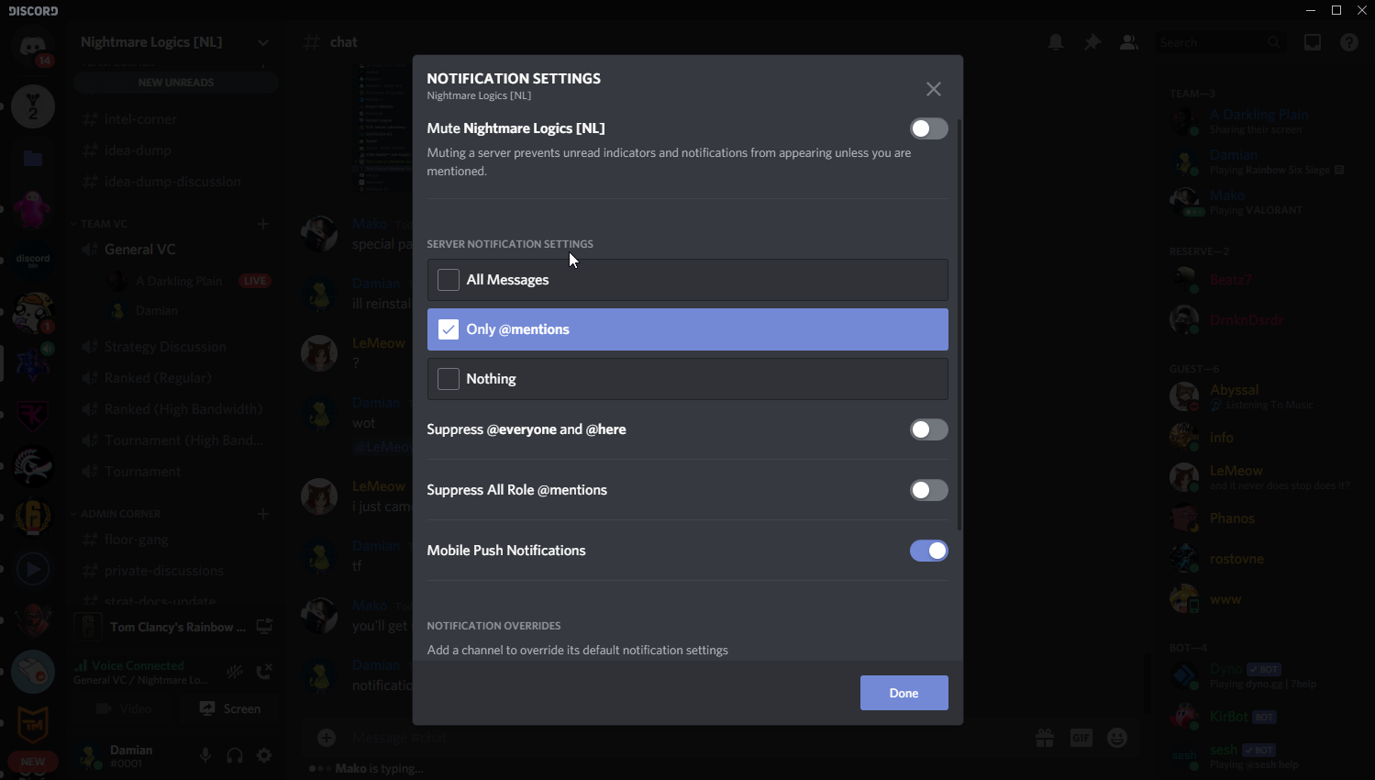Image resolution: width=1375 pixels, height=780 pixels.
Task: Expand the Nightmare Logics server dropdown
Action: click(263, 42)
